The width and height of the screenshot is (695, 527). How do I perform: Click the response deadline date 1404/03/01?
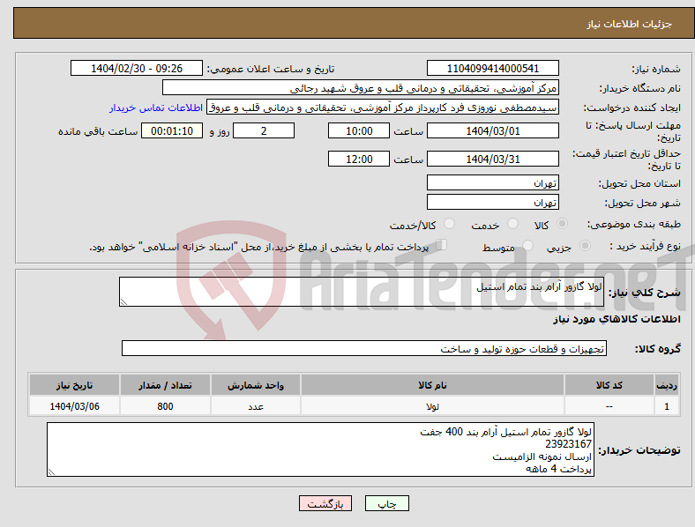click(492, 130)
